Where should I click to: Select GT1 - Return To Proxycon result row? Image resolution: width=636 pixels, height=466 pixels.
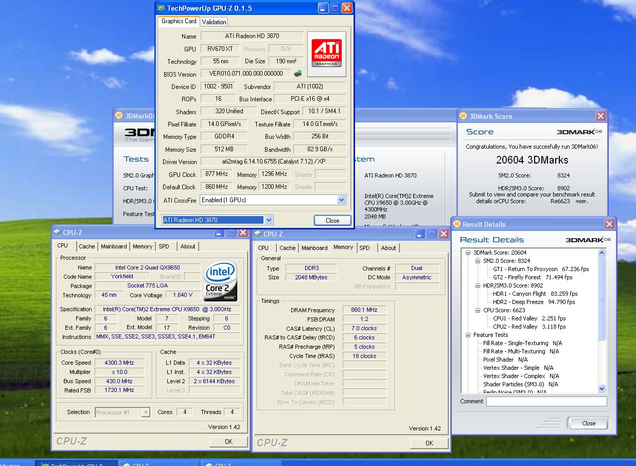click(x=541, y=269)
